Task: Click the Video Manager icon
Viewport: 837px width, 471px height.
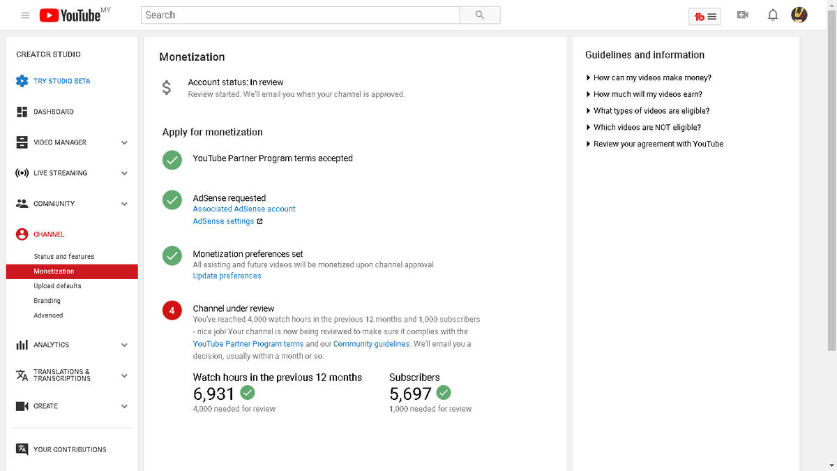Action: click(22, 142)
